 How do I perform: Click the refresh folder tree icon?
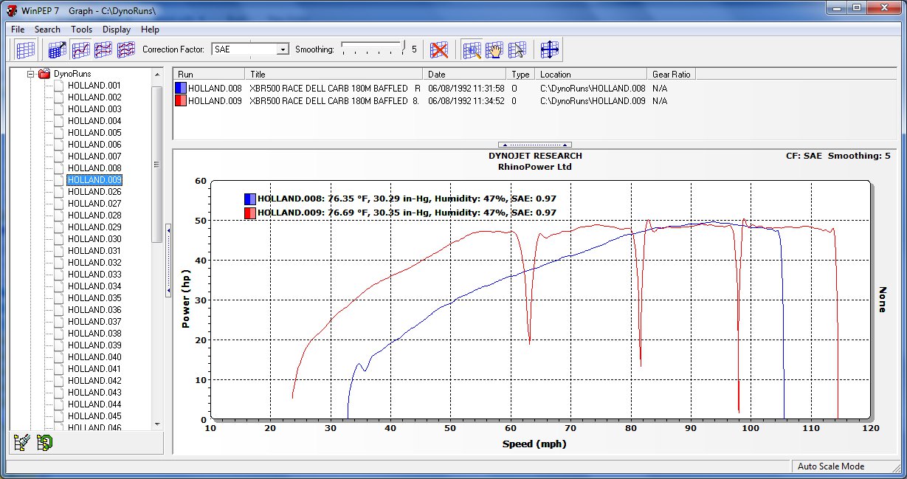pyautogui.click(x=44, y=442)
